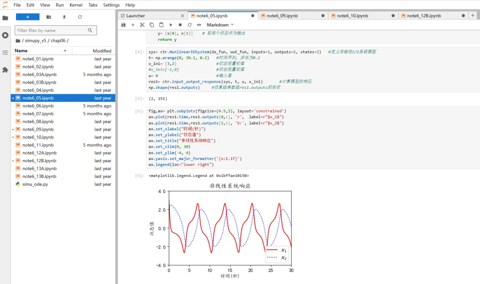Open the File Browser sidebar panel
Image resolution: width=480 pixels, height=284 pixels.
(5, 18)
